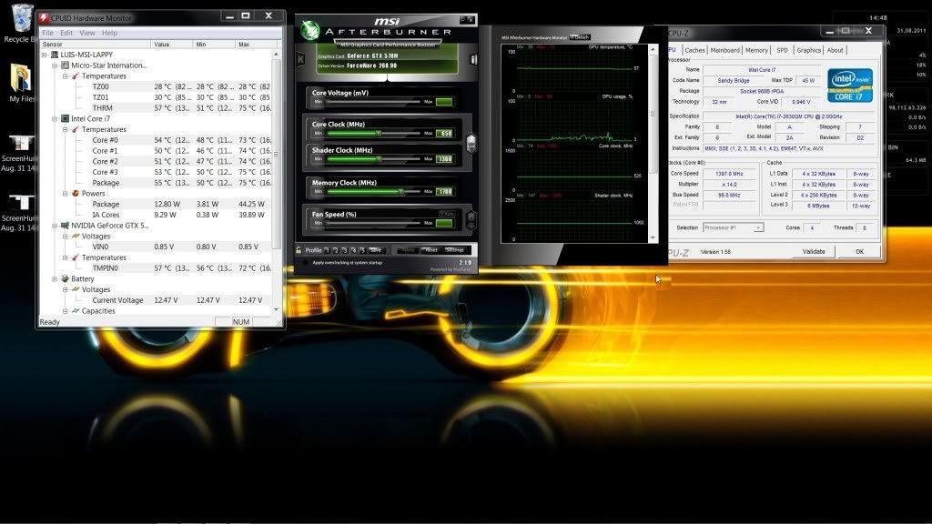Collapse the Powers node under Intel Core i7
The width and height of the screenshot is (932, 524).
[66, 194]
